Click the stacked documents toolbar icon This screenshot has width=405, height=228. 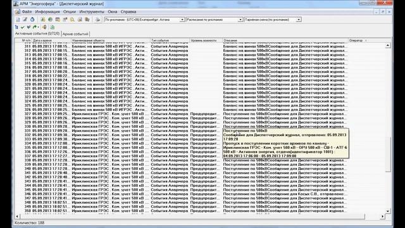tap(87, 20)
